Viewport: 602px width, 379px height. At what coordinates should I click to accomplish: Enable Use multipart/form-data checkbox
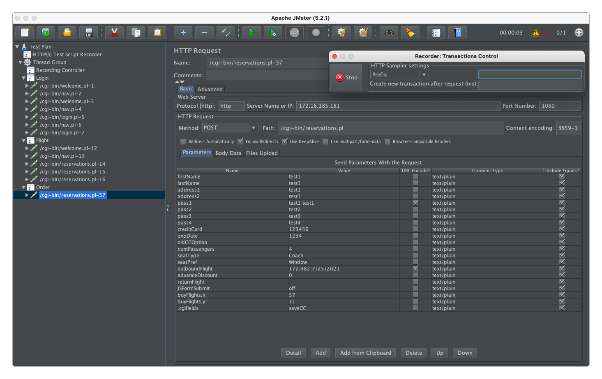[325, 141]
